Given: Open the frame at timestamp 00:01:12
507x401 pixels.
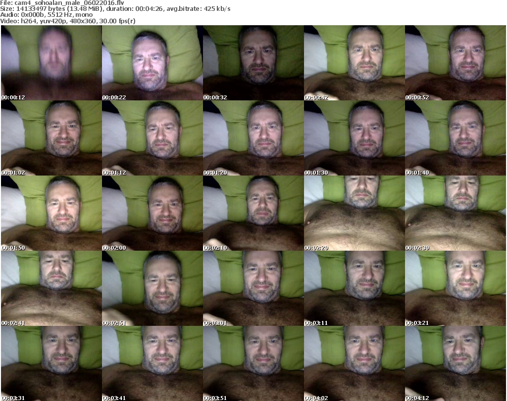Looking at the screenshot, I should coord(152,138).
